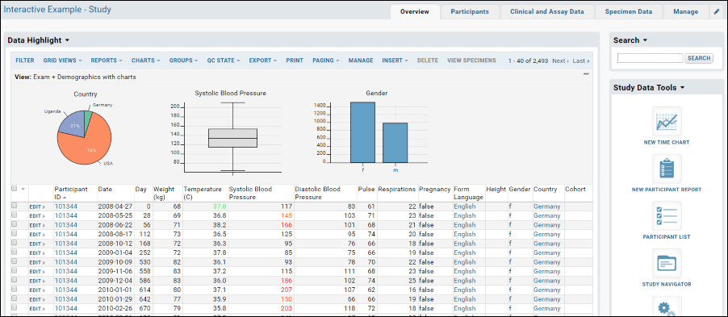Switch to the Specimen Data tab
Viewport: 728px width, 317px height.
629,11
